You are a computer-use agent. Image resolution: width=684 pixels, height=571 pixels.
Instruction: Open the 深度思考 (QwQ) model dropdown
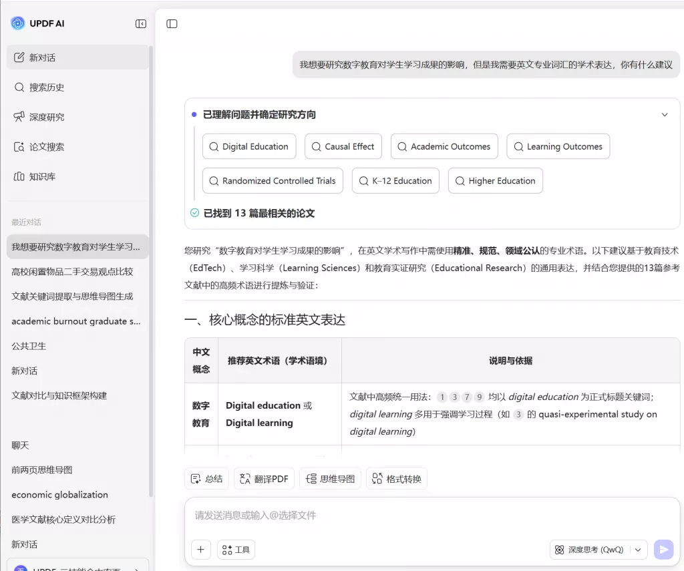(598, 549)
